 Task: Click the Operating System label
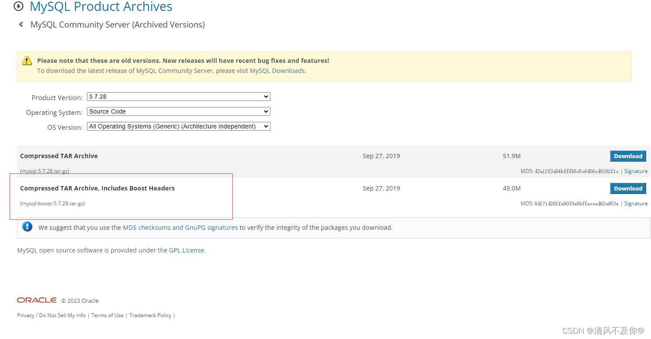[54, 113]
